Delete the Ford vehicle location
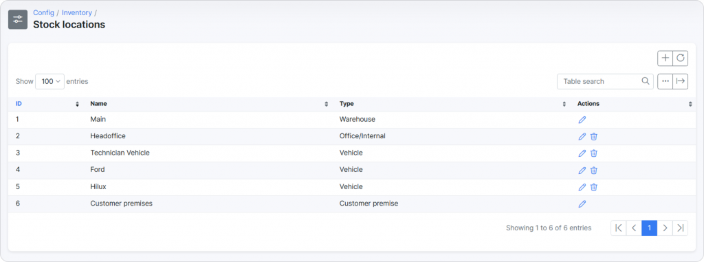This screenshot has width=704, height=262. click(x=593, y=171)
